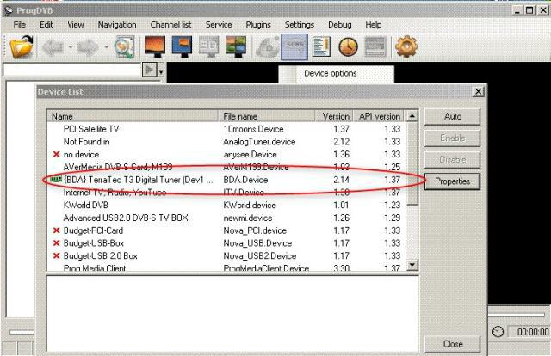The width and height of the screenshot is (551, 356).
Task: Click the Properties button
Action: click(451, 181)
